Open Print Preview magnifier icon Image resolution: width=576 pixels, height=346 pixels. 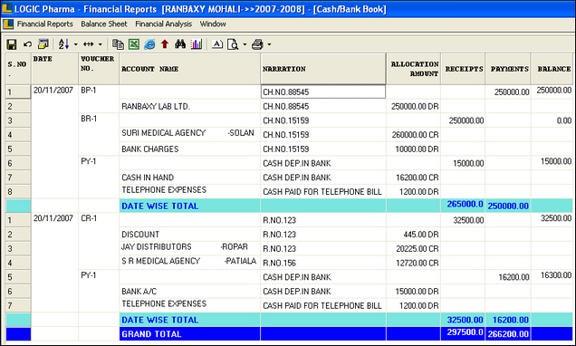(x=233, y=44)
